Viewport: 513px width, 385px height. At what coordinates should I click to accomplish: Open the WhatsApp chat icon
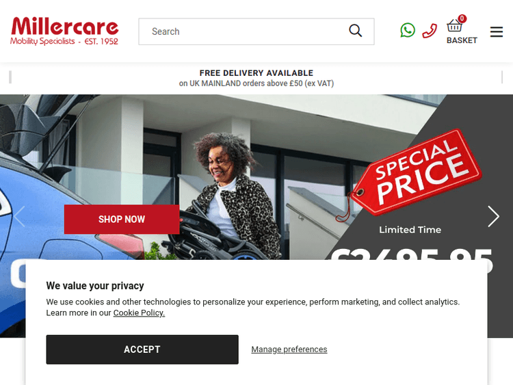point(408,30)
